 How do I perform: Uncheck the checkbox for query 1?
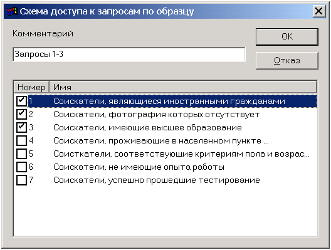tap(21, 101)
